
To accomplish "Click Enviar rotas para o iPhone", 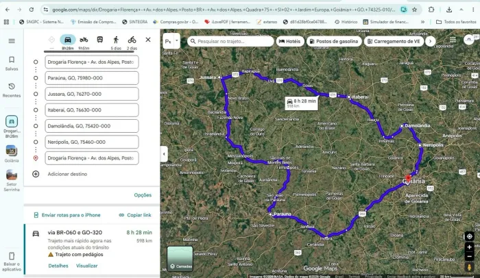I will coord(67,215).
